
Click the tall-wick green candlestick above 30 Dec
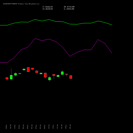click(11, 77)
